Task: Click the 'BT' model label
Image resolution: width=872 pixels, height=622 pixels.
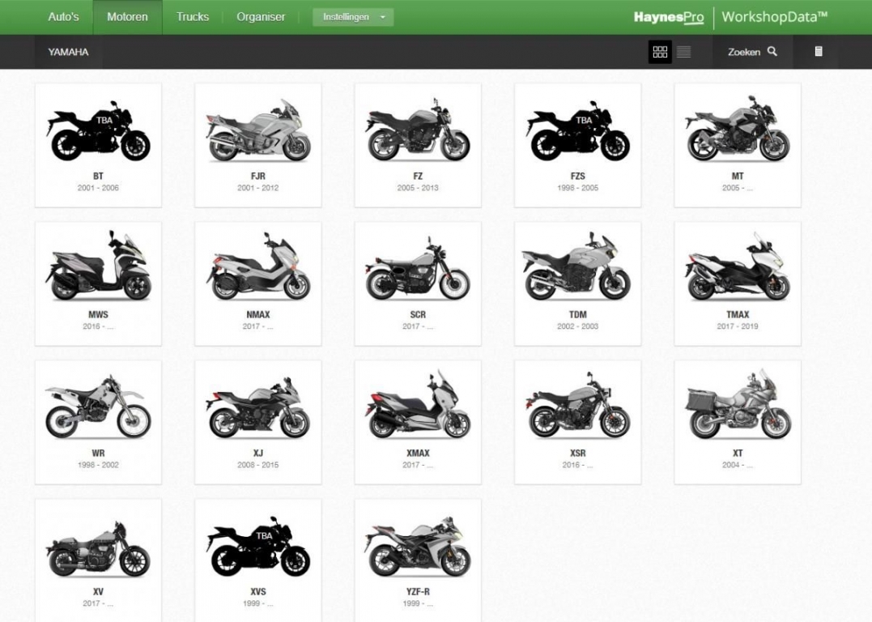Action: [98, 176]
